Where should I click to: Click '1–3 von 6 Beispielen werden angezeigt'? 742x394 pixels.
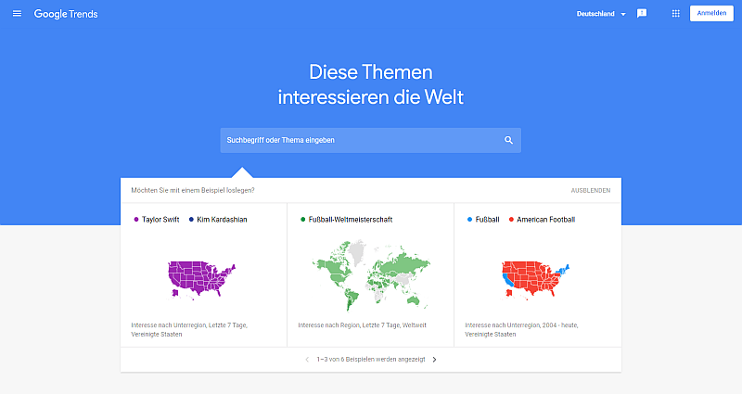pyautogui.click(x=371, y=360)
